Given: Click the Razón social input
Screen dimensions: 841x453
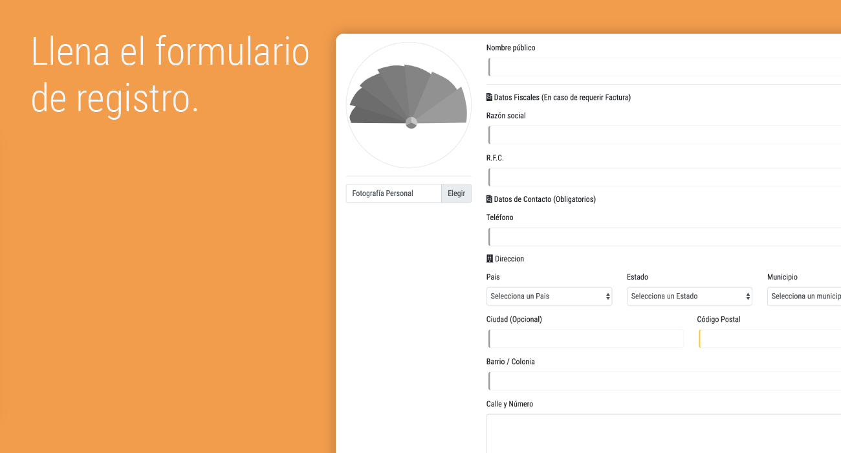Looking at the screenshot, I should [x=664, y=135].
